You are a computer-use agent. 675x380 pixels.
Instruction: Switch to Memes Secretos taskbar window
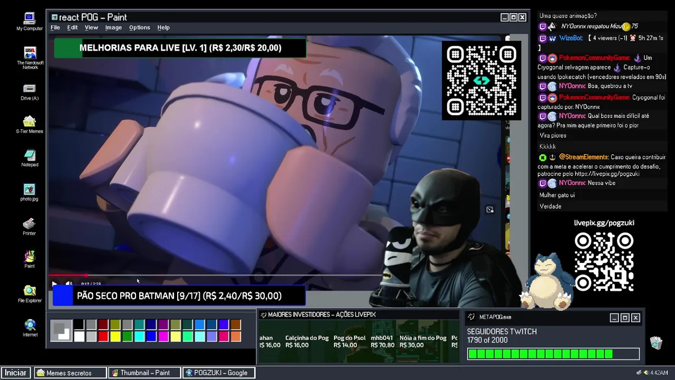tap(71, 373)
